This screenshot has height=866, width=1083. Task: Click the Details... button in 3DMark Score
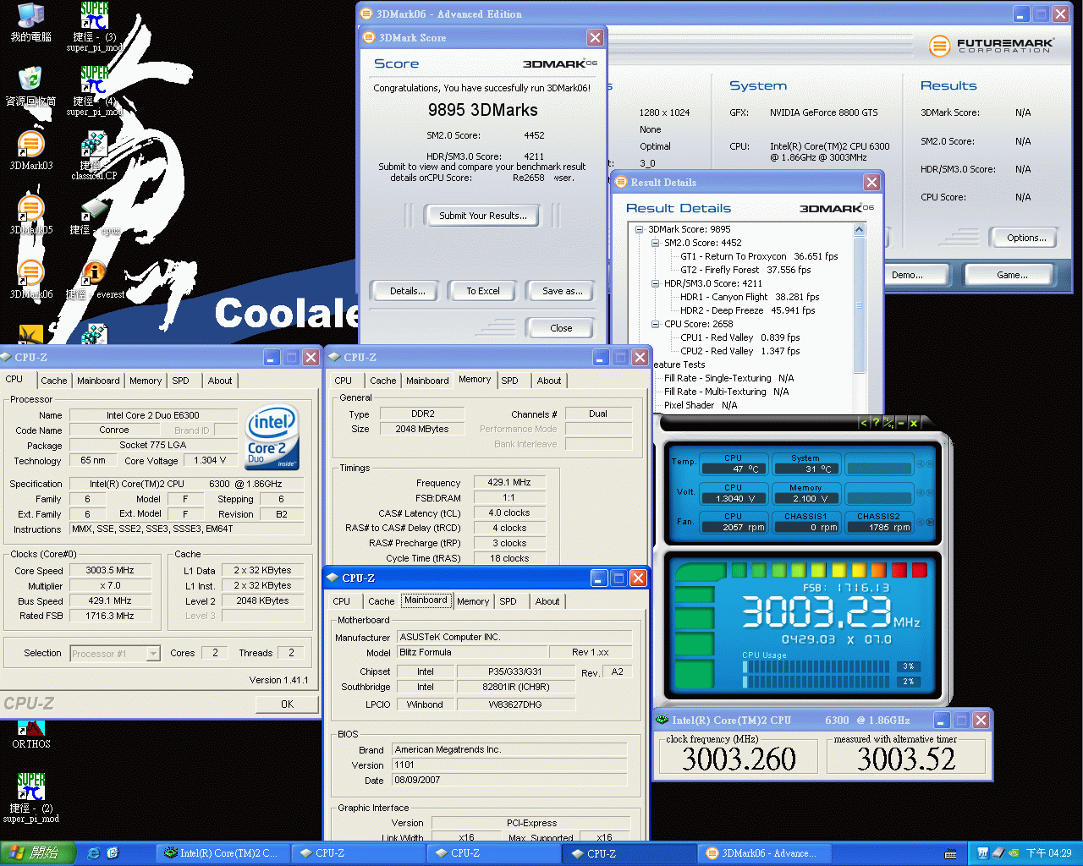coord(407,291)
